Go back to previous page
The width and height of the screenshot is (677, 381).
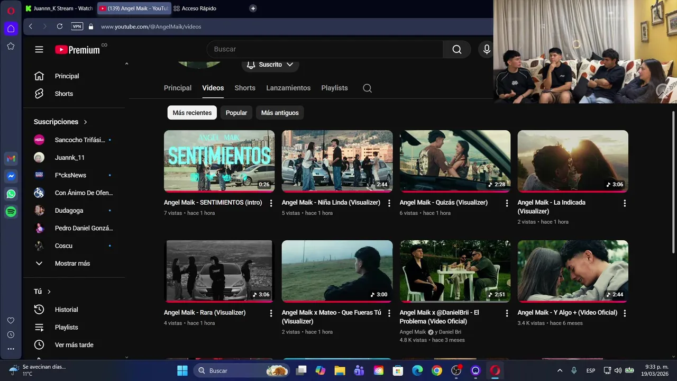pyautogui.click(x=31, y=26)
